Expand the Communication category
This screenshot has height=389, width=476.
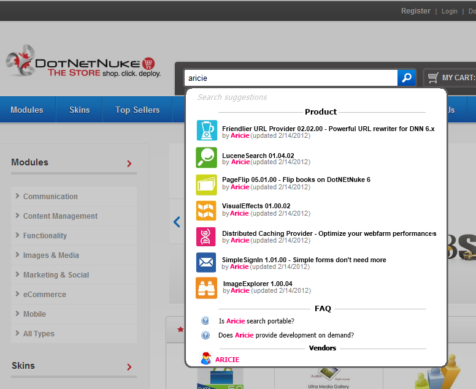pos(74,197)
